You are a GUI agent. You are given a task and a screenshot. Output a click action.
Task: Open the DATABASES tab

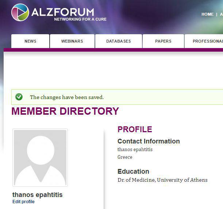click(x=119, y=41)
